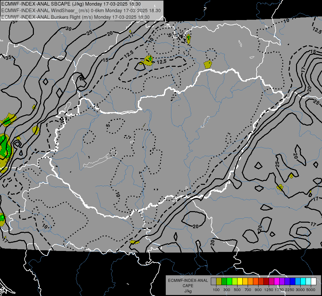This screenshot has height=296, width=322.
Task: Click the 300 value on the legend scale
Action: tap(227, 290)
